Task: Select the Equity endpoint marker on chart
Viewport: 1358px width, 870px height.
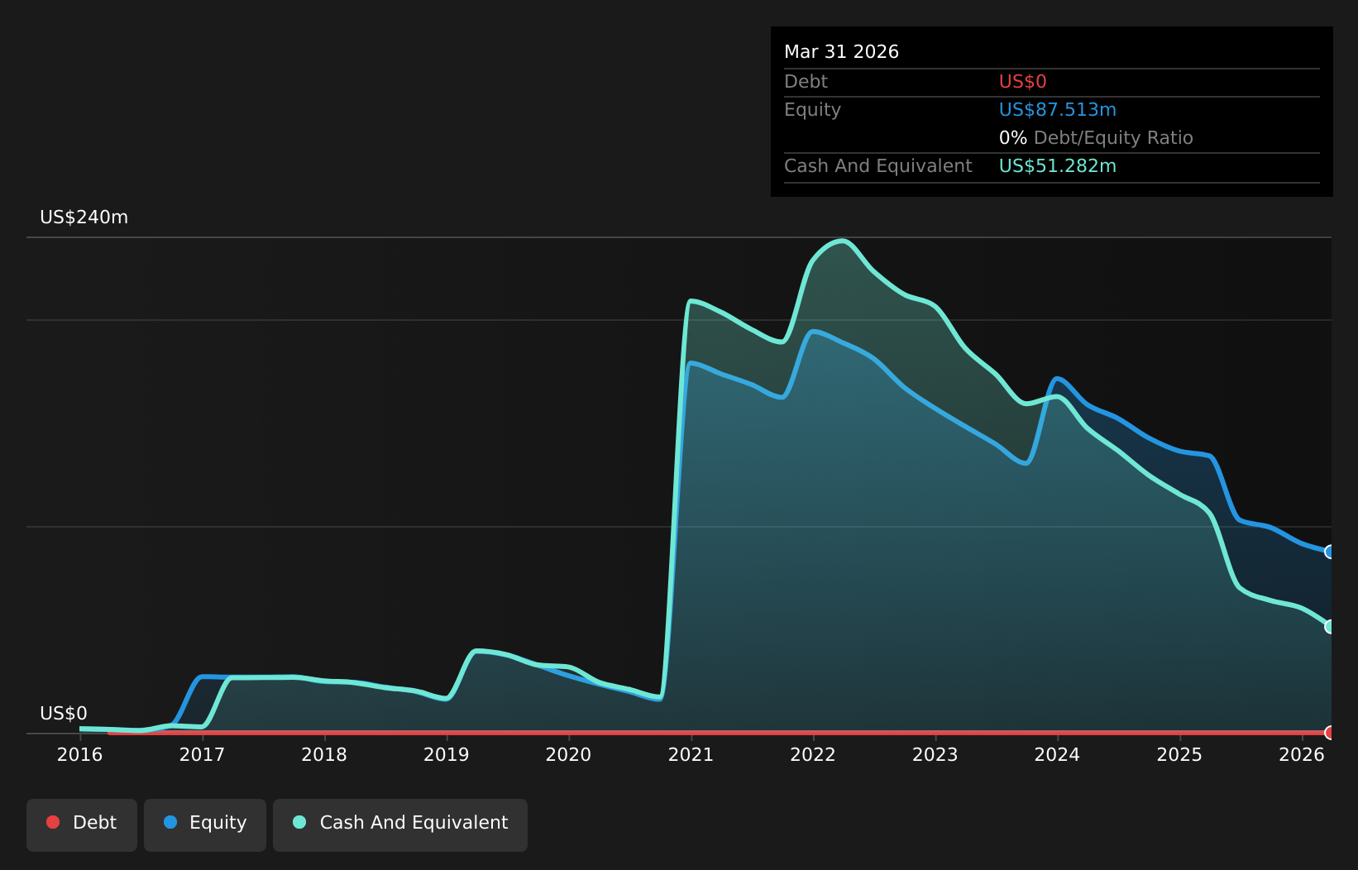Action: point(1330,552)
